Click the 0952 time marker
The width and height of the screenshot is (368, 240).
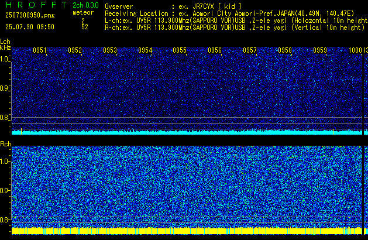click(75, 50)
